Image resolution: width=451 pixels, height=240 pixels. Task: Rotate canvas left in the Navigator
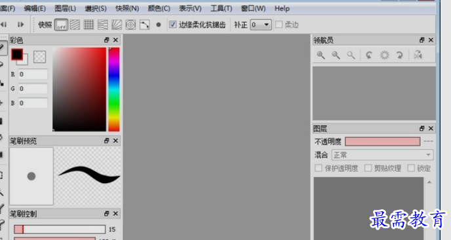coord(369,55)
